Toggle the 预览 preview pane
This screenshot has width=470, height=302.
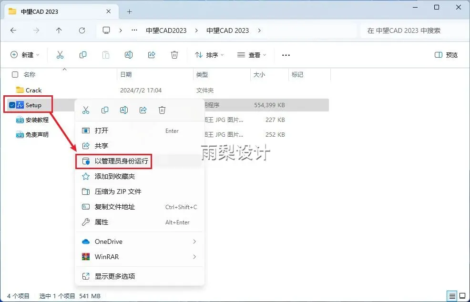[x=446, y=55]
